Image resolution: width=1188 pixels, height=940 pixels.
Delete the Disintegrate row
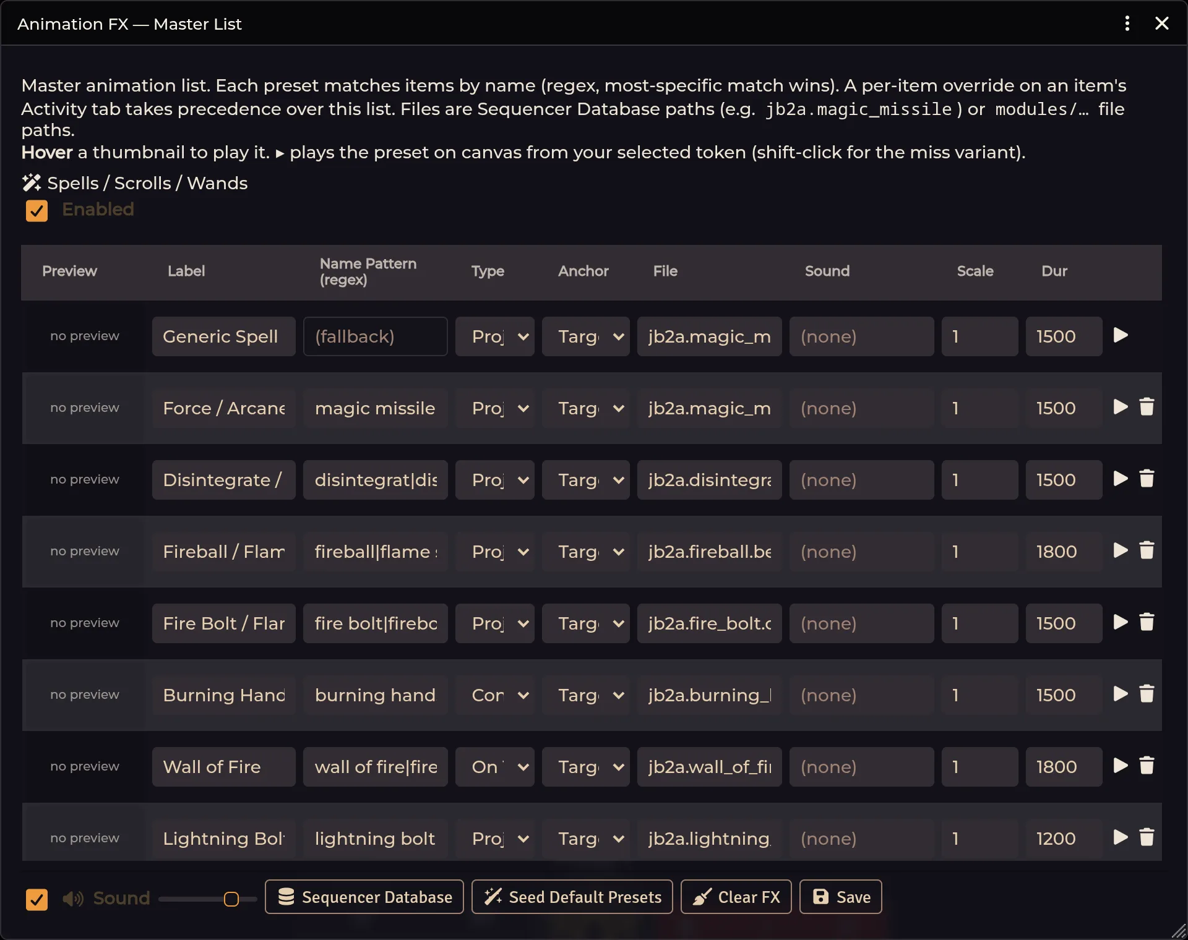click(1147, 479)
